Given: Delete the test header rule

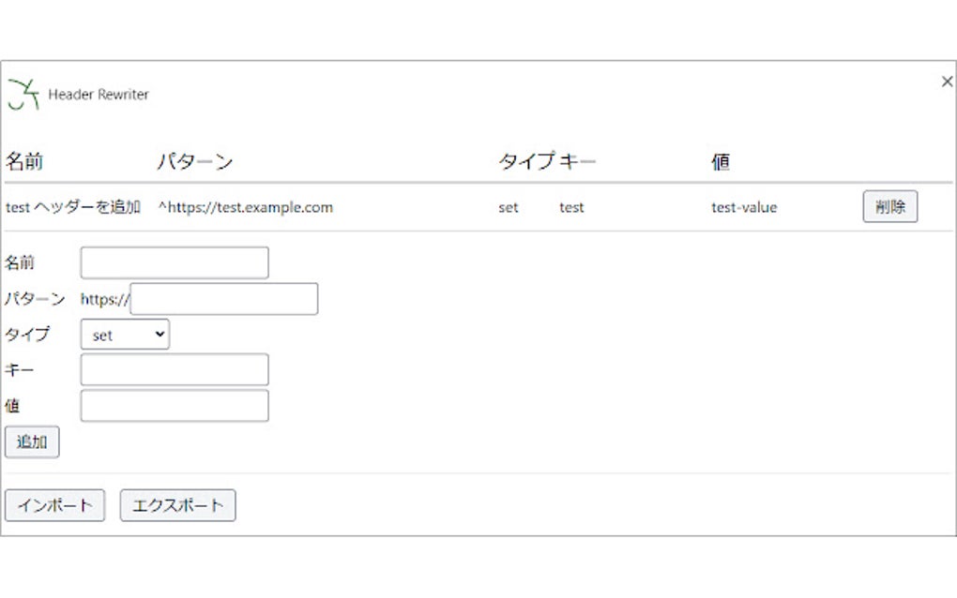Looking at the screenshot, I should (x=889, y=207).
